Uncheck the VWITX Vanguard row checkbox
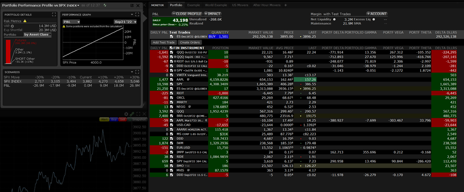The width and height of the screenshot is (464, 192). point(172,75)
